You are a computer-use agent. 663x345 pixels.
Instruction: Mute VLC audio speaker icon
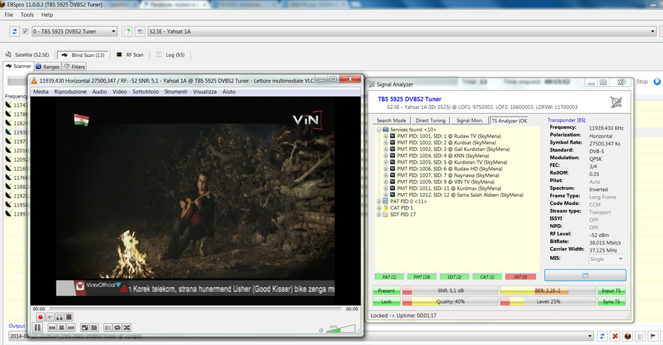(x=321, y=330)
